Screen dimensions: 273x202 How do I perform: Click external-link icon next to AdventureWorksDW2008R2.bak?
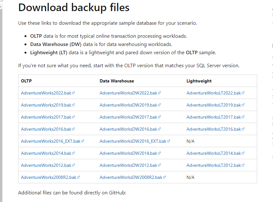tap(164, 177)
